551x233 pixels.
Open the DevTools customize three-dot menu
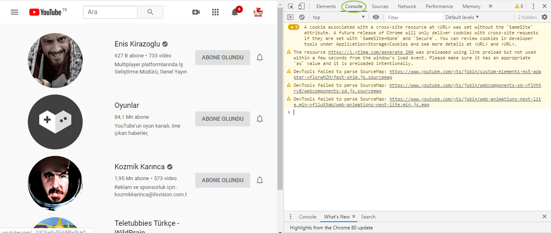click(x=533, y=6)
